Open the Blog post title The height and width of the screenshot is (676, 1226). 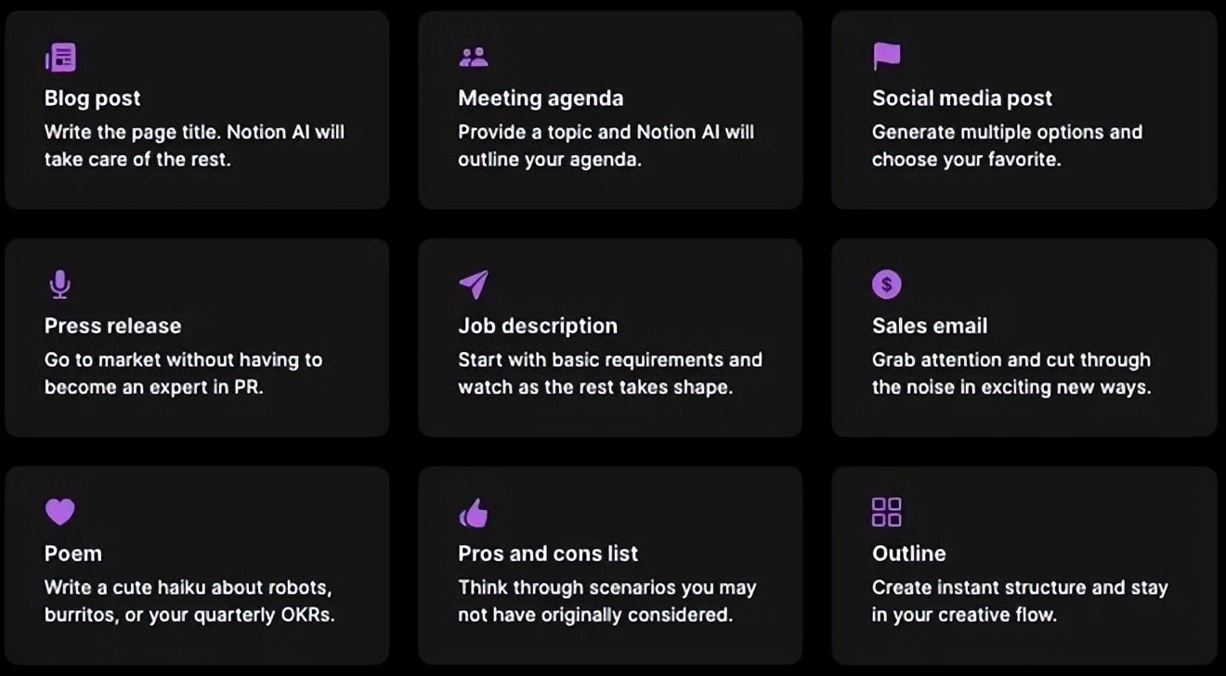(93, 98)
